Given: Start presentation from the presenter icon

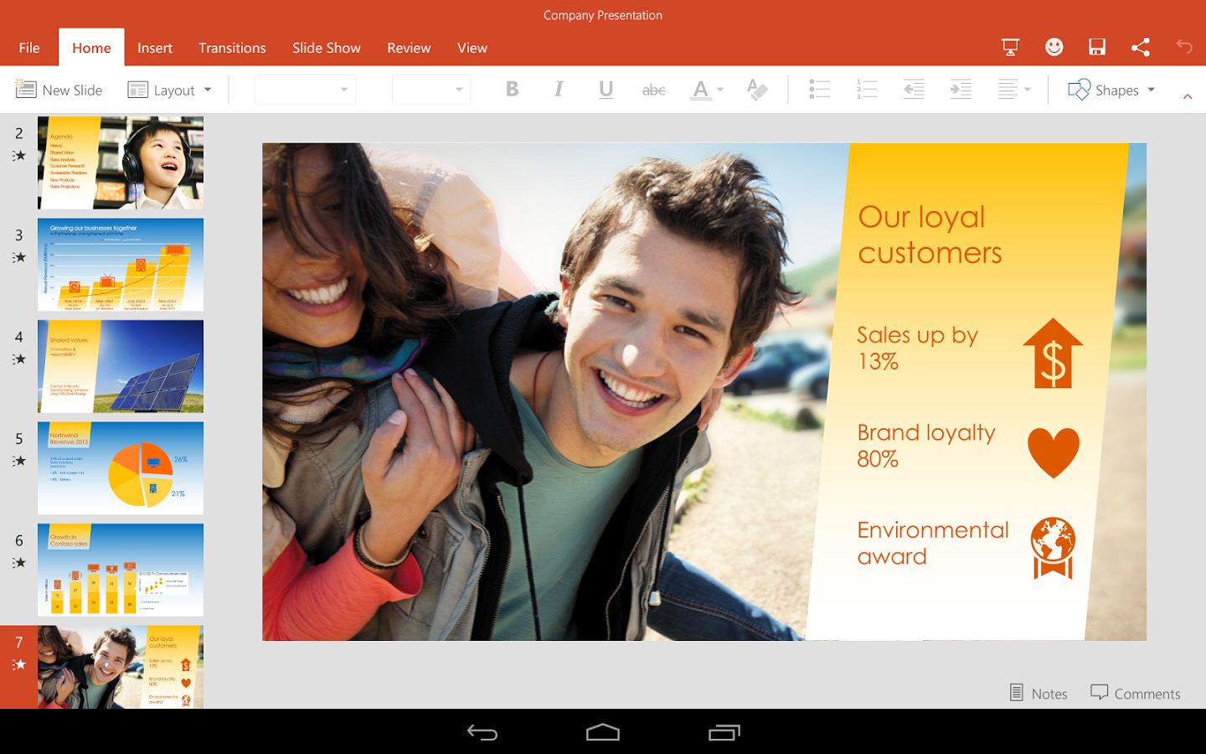Looking at the screenshot, I should pos(1009,48).
